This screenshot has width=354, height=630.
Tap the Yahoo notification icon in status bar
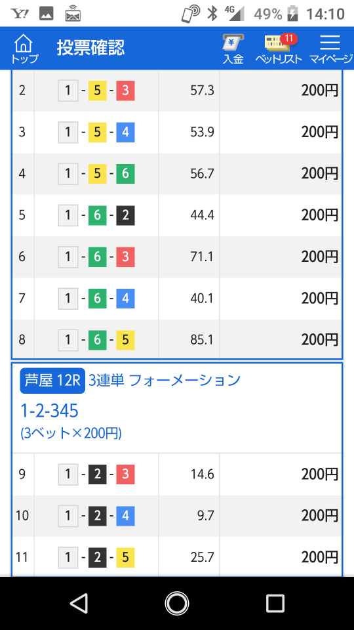[19, 14]
